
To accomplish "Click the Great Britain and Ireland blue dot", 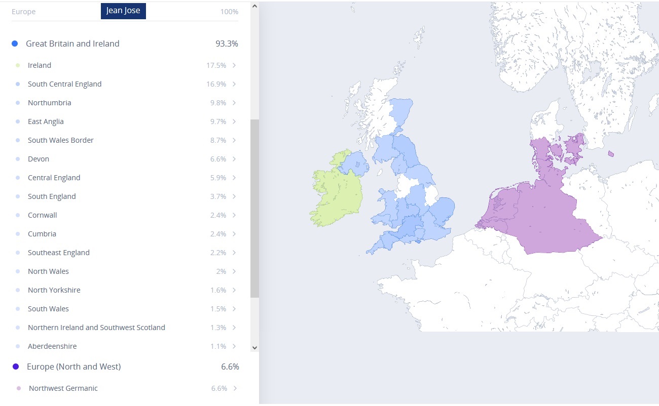I will 15,44.
